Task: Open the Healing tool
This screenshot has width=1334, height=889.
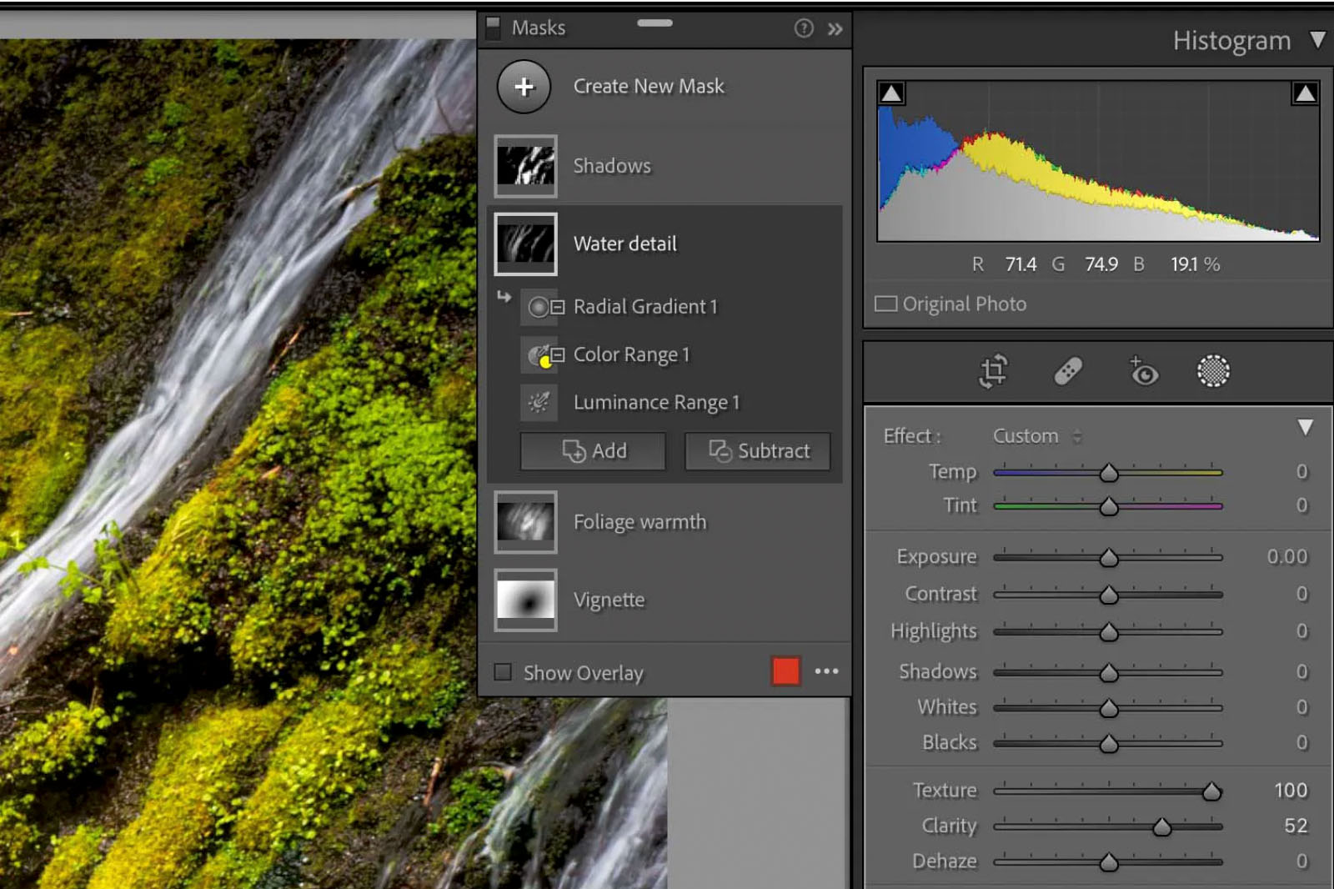Action: 1070,369
